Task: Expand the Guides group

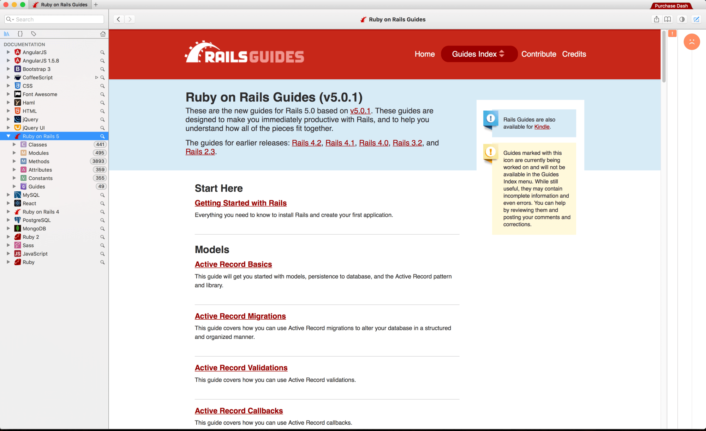Action: coord(14,186)
